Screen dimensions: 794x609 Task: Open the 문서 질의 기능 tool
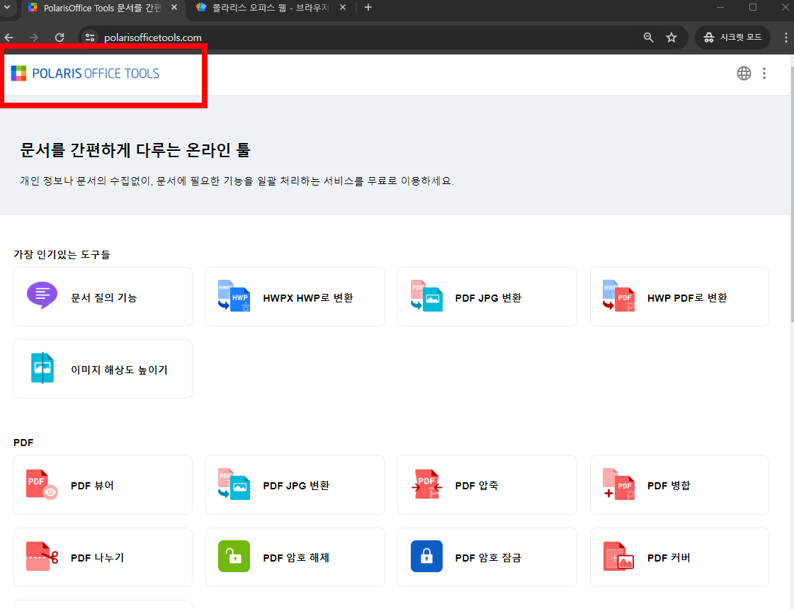click(103, 297)
